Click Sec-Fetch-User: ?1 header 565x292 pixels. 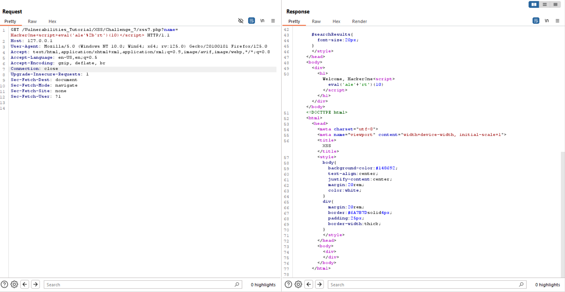(36, 96)
